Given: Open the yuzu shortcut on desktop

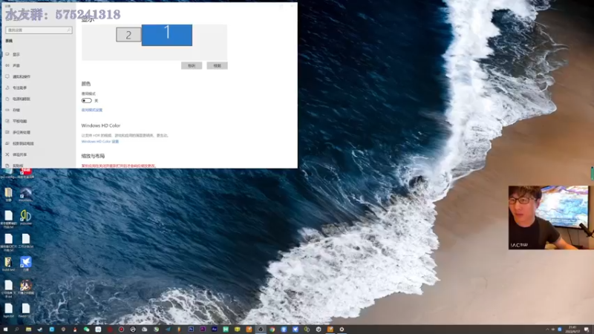Looking at the screenshot, I should point(25,217).
